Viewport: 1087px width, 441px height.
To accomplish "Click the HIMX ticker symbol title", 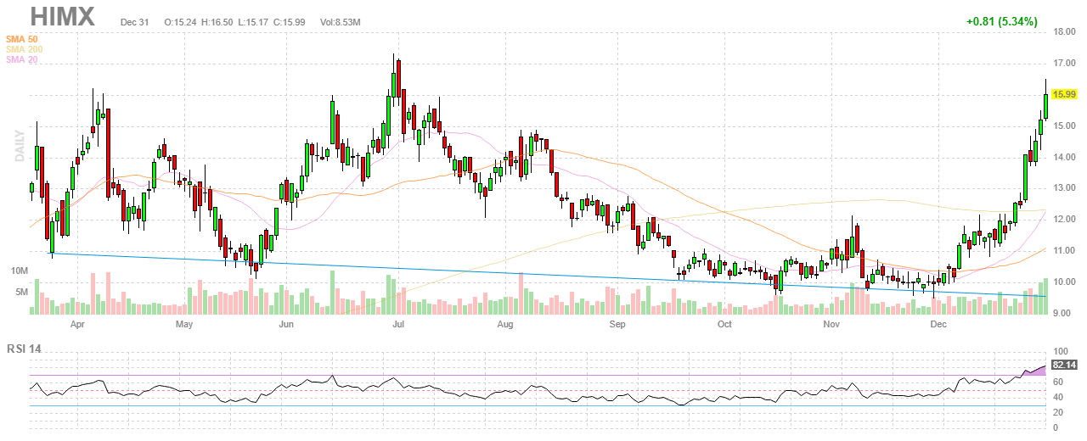I will click(x=63, y=17).
